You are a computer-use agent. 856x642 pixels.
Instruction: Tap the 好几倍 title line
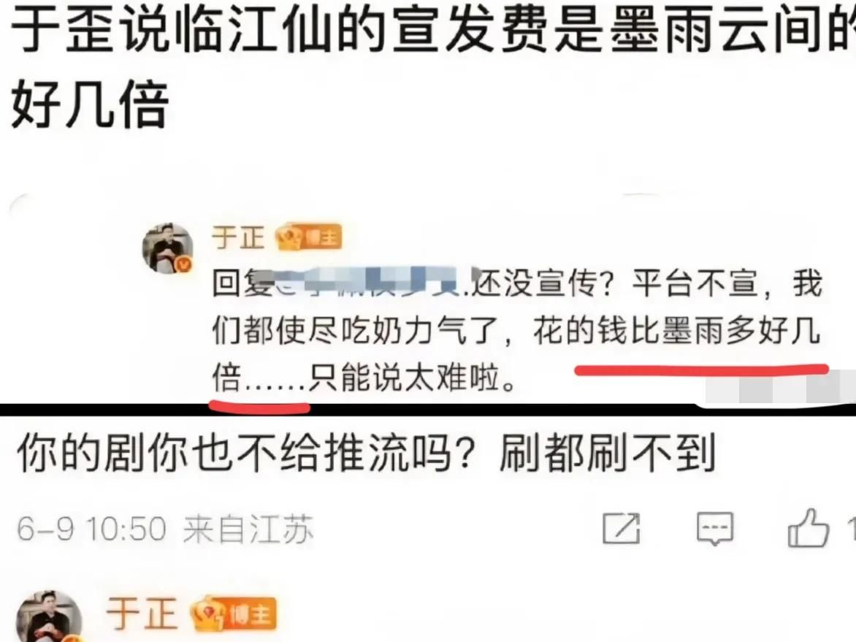click(x=90, y=104)
